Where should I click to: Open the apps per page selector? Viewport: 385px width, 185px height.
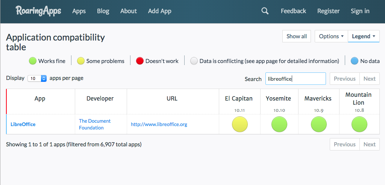[x=37, y=78]
